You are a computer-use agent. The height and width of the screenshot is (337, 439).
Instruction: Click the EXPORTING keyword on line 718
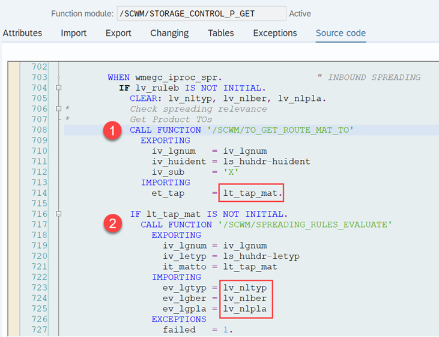177,235
